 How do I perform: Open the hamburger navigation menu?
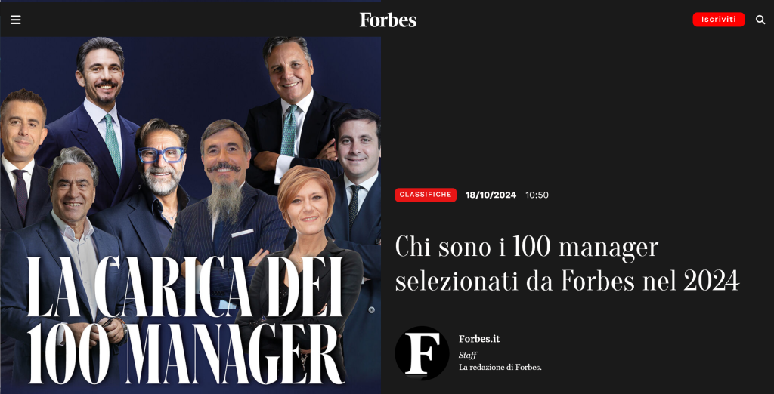click(16, 20)
